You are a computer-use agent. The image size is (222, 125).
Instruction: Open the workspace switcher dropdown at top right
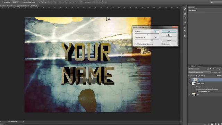click(x=216, y=2)
